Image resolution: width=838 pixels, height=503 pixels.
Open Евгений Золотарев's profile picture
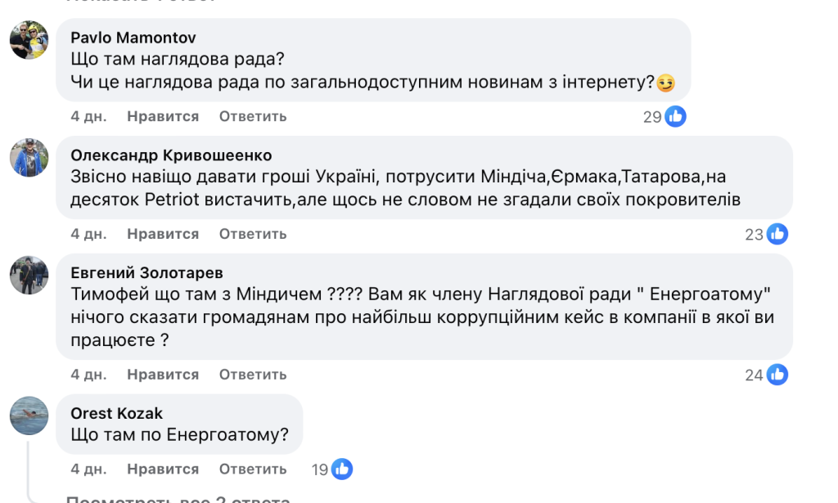click(29, 275)
